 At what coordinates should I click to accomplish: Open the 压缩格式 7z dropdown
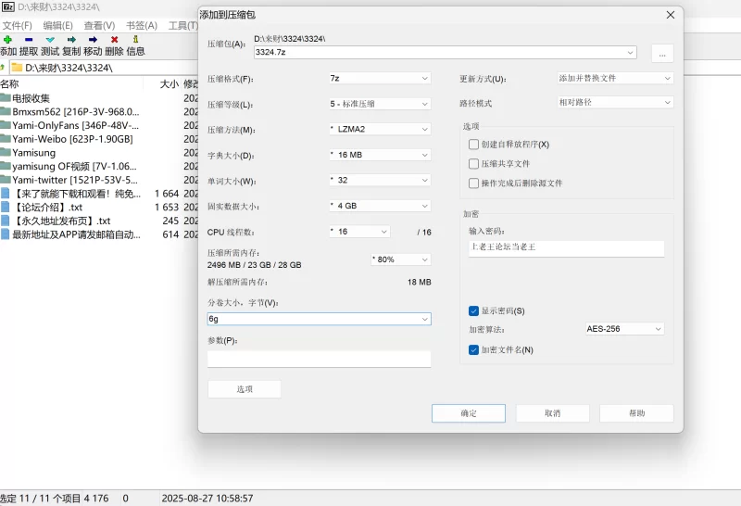[380, 78]
